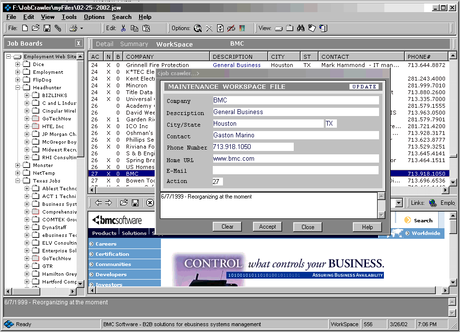Image resolution: width=460 pixels, height=332 pixels.
Task: Click the Certification link on BMC page
Action: point(112,254)
